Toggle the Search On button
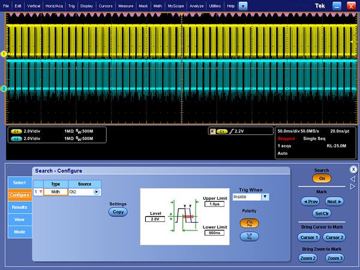This screenshot has width=360, height=270. pos(322,179)
